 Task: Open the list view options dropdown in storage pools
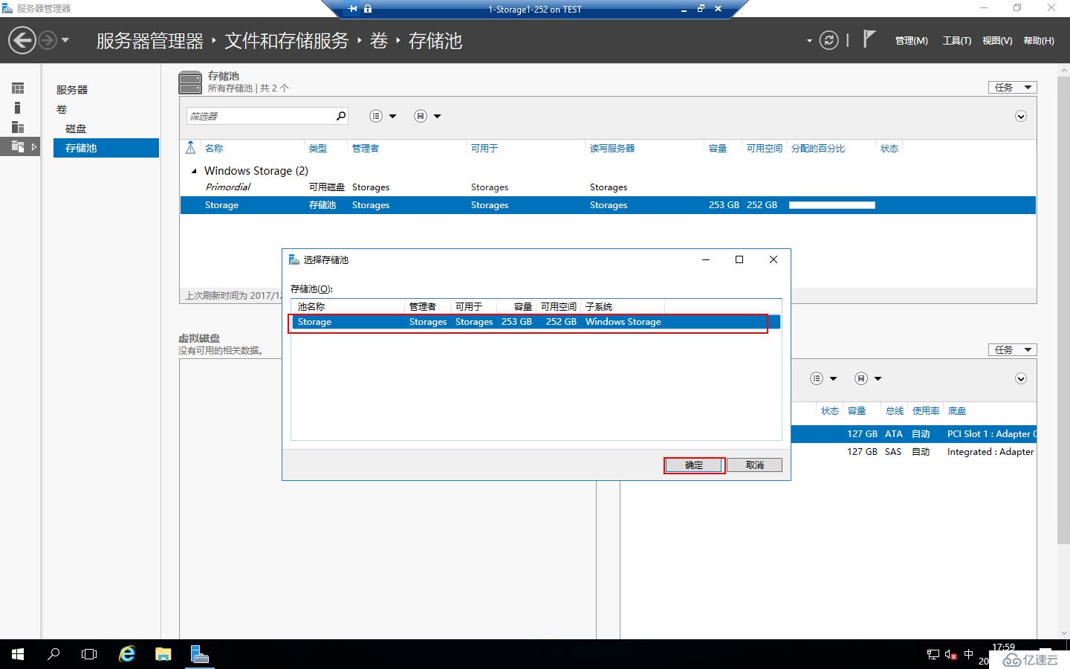[383, 116]
